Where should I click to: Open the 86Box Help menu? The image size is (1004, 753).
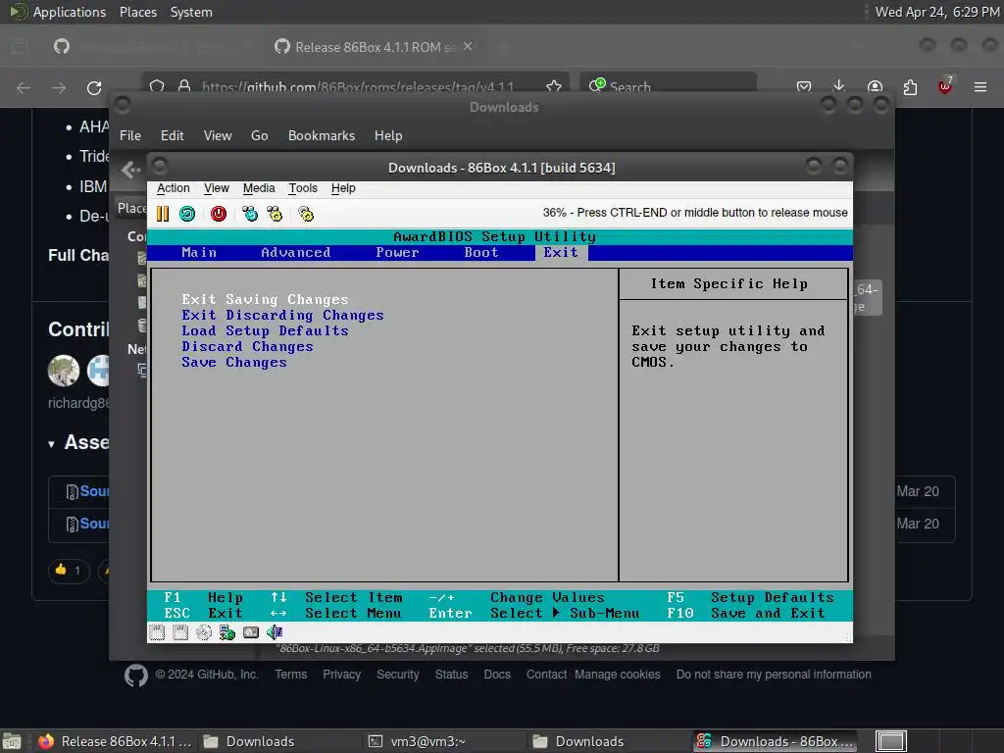(343, 188)
